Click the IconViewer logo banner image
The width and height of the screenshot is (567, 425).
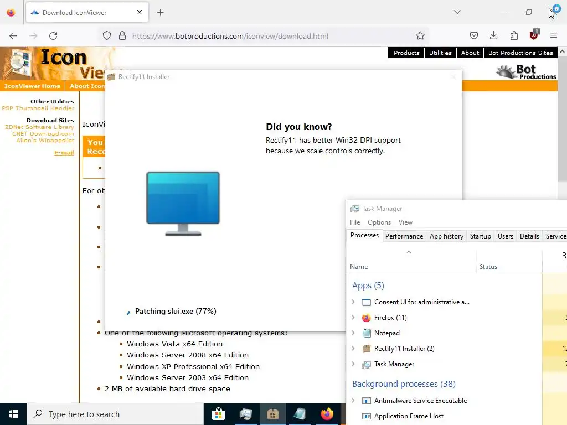click(x=53, y=64)
